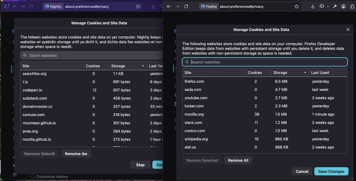Screen dimensions: 356x181
Task: Select the Customize history radio button
Action: click(33, 177)
